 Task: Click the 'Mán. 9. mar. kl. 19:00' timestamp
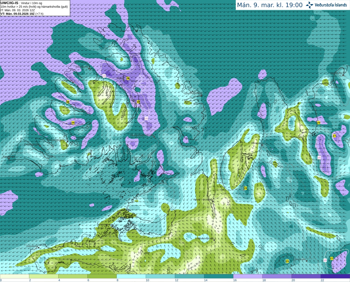tap(270, 5)
